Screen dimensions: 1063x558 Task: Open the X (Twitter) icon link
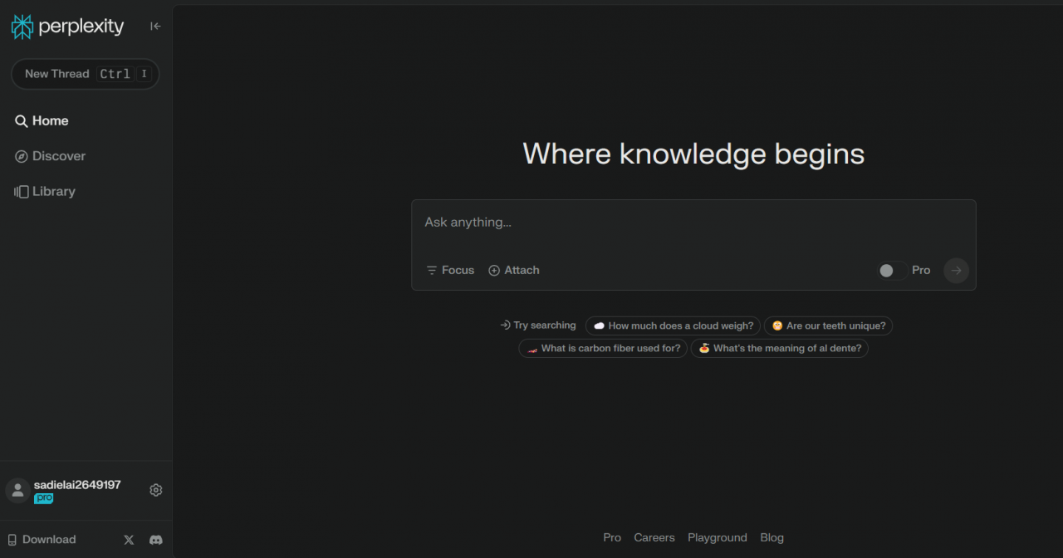click(129, 540)
